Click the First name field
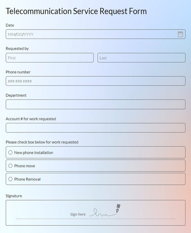The image size is (191, 233). pyautogui.click(x=49, y=58)
